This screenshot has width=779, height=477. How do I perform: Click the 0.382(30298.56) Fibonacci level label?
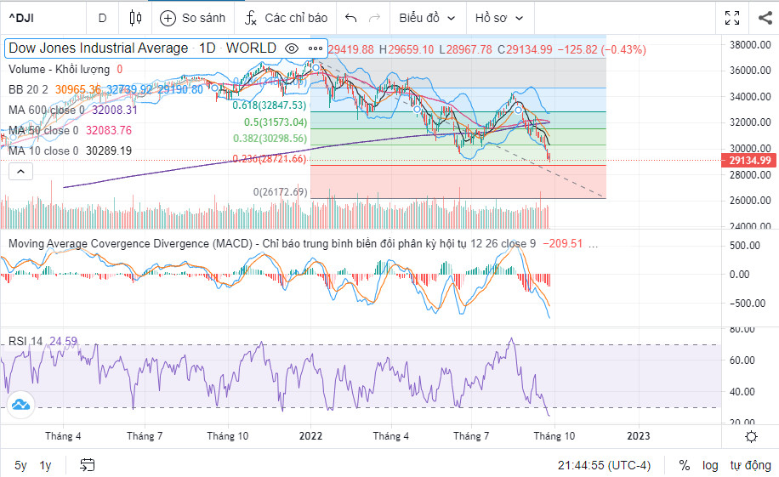click(270, 139)
